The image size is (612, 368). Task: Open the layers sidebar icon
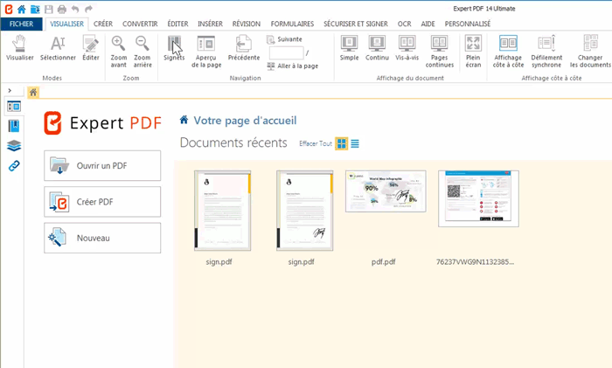click(x=14, y=146)
